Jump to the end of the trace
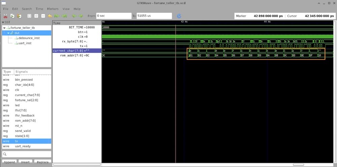The height and width of the screenshot is (167, 337). pos(64,16)
